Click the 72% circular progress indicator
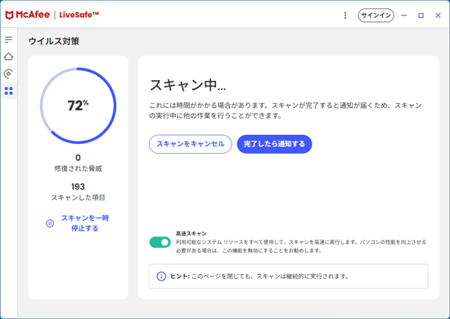This screenshot has width=450, height=319. coord(78,106)
